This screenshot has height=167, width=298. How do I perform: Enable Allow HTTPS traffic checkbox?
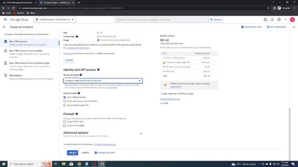click(x=65, y=126)
